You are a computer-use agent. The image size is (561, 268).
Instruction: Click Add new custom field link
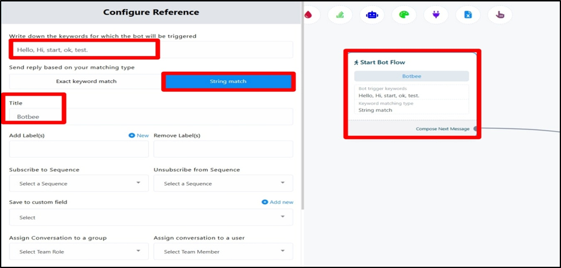pyautogui.click(x=277, y=202)
